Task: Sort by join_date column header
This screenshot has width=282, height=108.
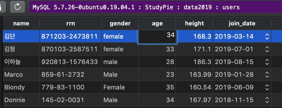Action: click(242, 24)
